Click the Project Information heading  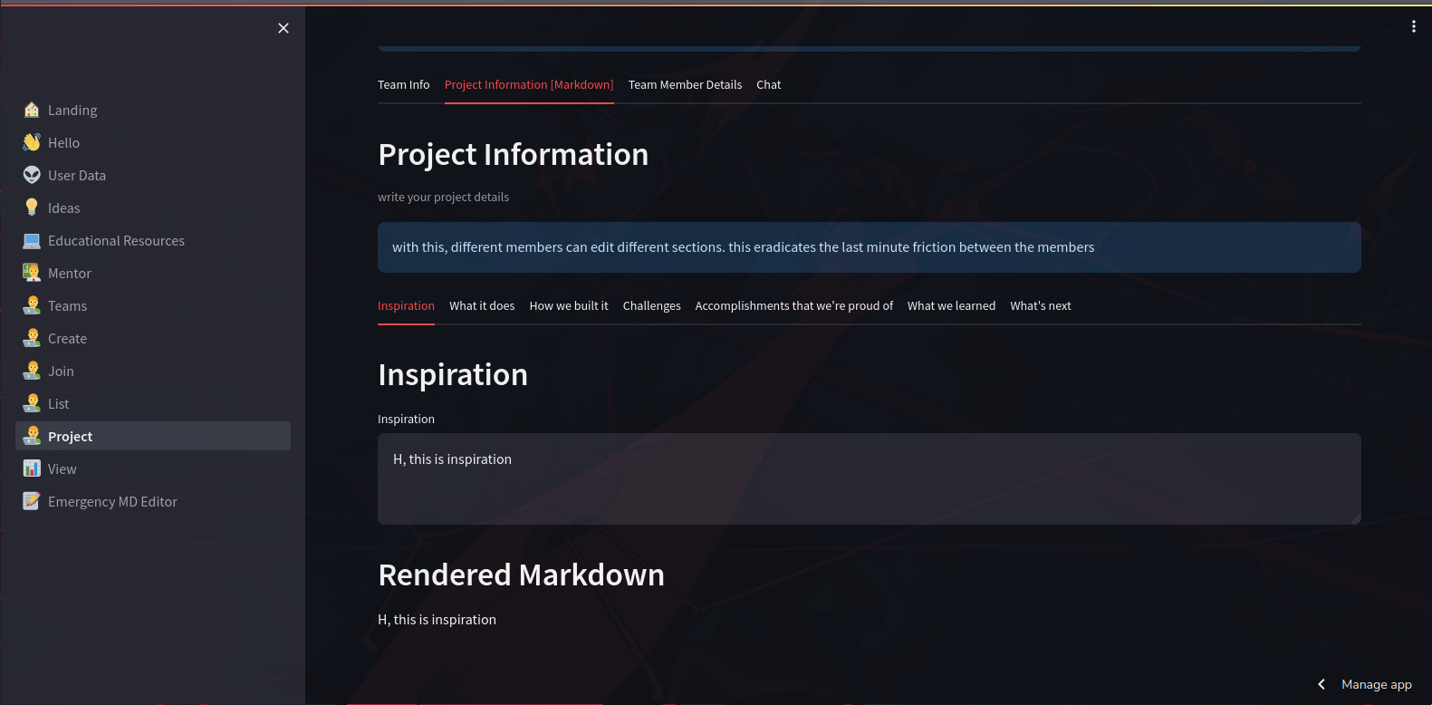tap(513, 154)
